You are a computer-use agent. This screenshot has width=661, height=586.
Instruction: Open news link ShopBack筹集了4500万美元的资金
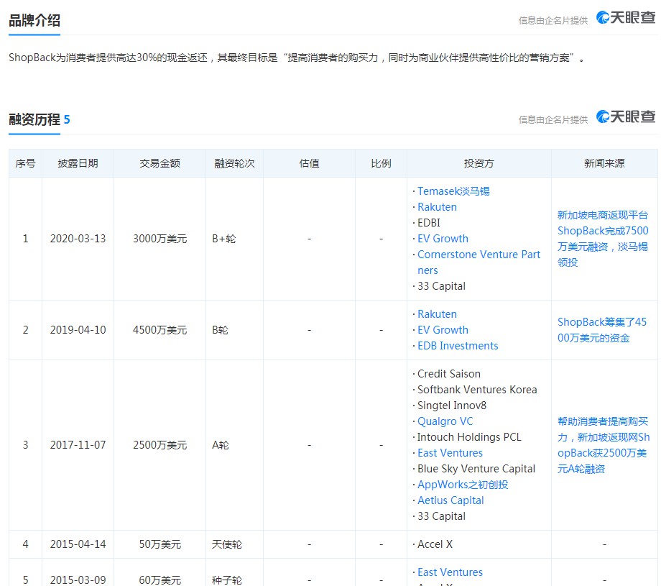[x=601, y=330]
